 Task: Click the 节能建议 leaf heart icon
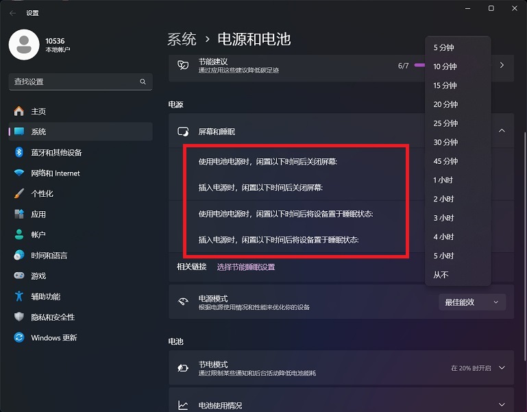(183, 65)
